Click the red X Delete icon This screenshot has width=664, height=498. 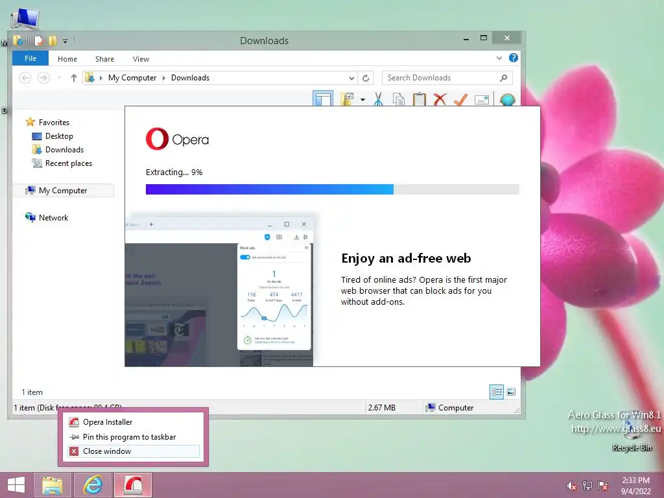coord(440,99)
